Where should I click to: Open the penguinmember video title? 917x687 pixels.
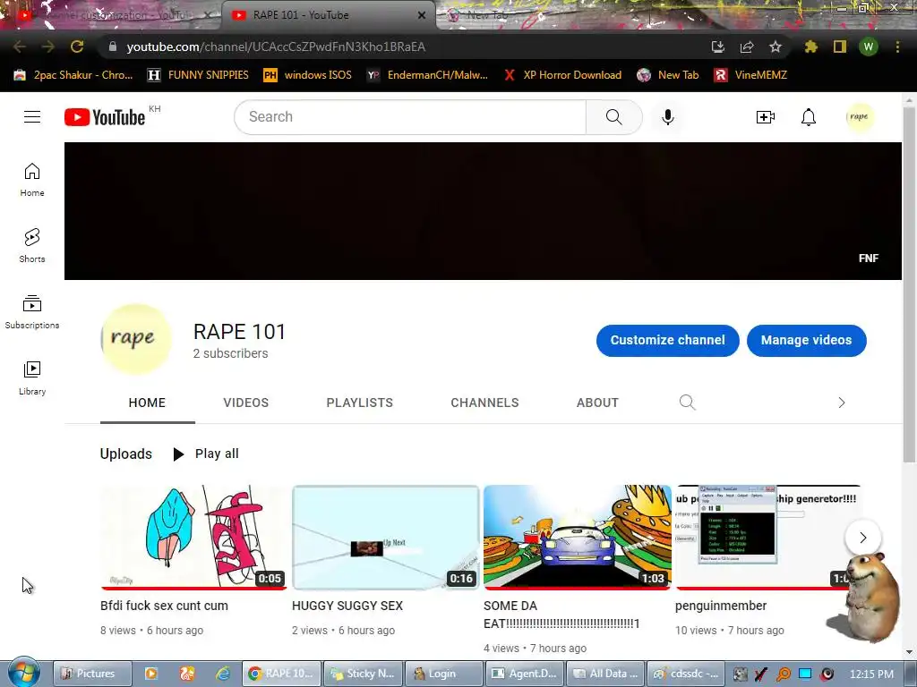coord(721,606)
